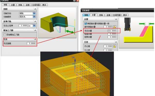The height and width of the screenshot is (96, 155).
Task: Click the 修剪余量 value field
Action: pos(112,37)
